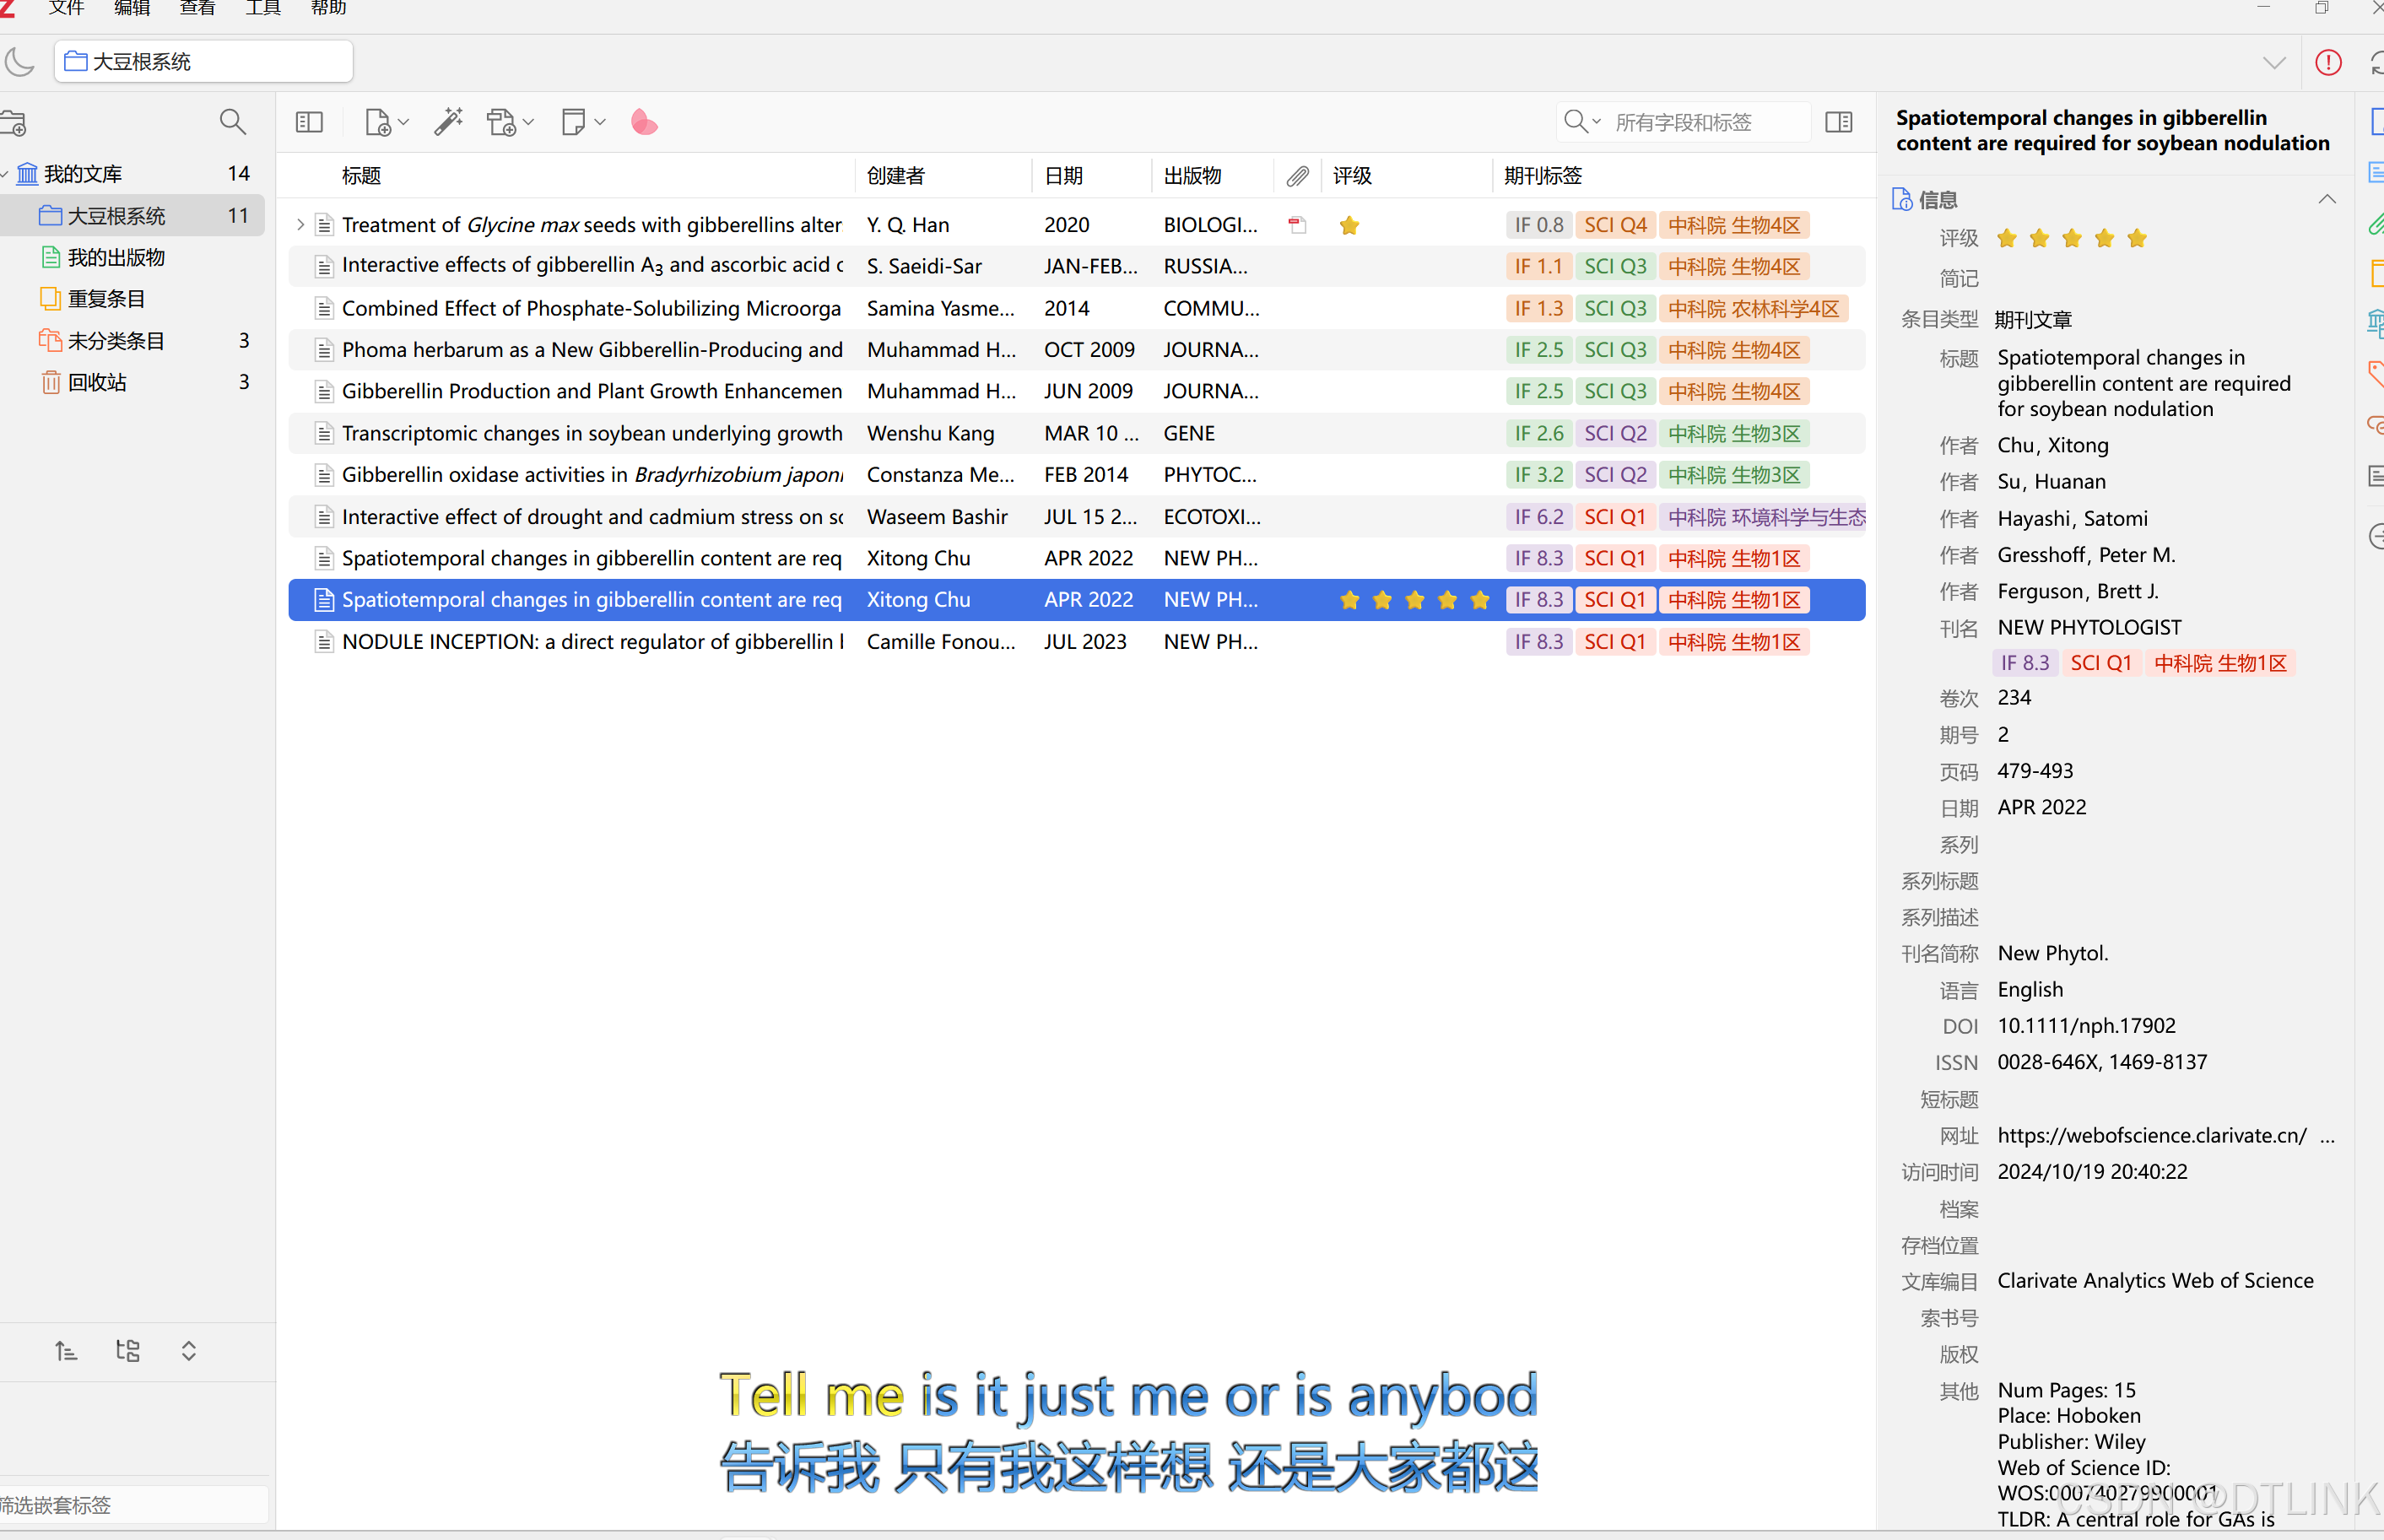Click the moon night-mode icon

tap(20, 62)
